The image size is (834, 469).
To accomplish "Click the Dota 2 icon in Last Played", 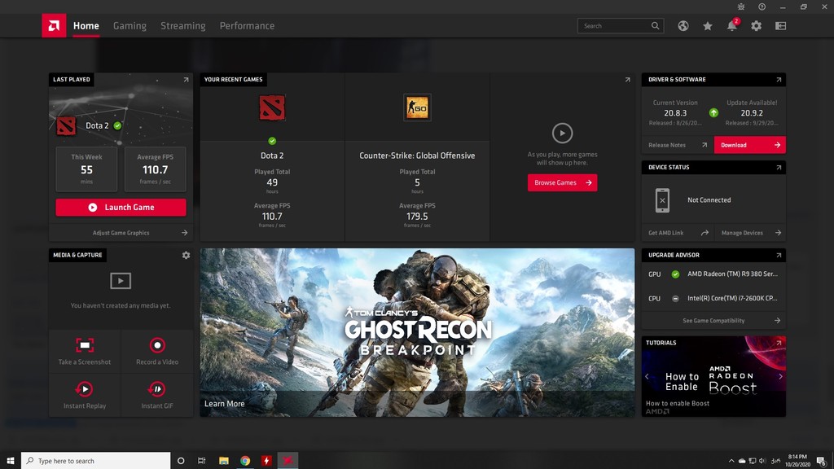I will pyautogui.click(x=66, y=126).
